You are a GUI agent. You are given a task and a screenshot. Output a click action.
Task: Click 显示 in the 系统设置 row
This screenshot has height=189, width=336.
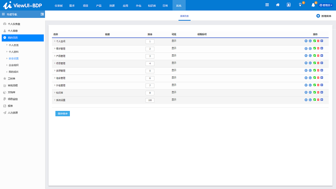coord(174,100)
